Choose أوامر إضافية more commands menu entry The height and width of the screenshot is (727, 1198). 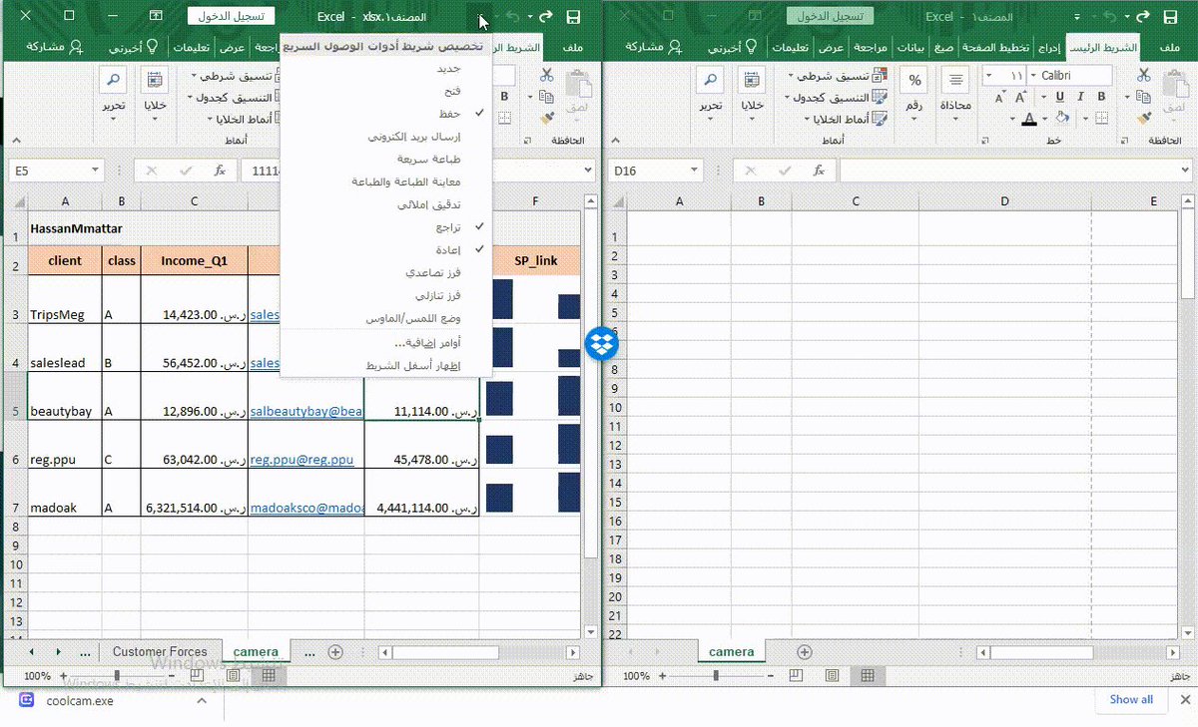[385, 343]
